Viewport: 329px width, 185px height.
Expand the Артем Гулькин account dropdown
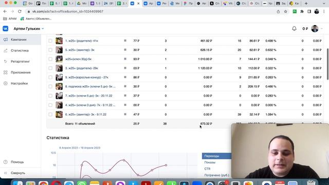pyautogui.click(x=43, y=29)
